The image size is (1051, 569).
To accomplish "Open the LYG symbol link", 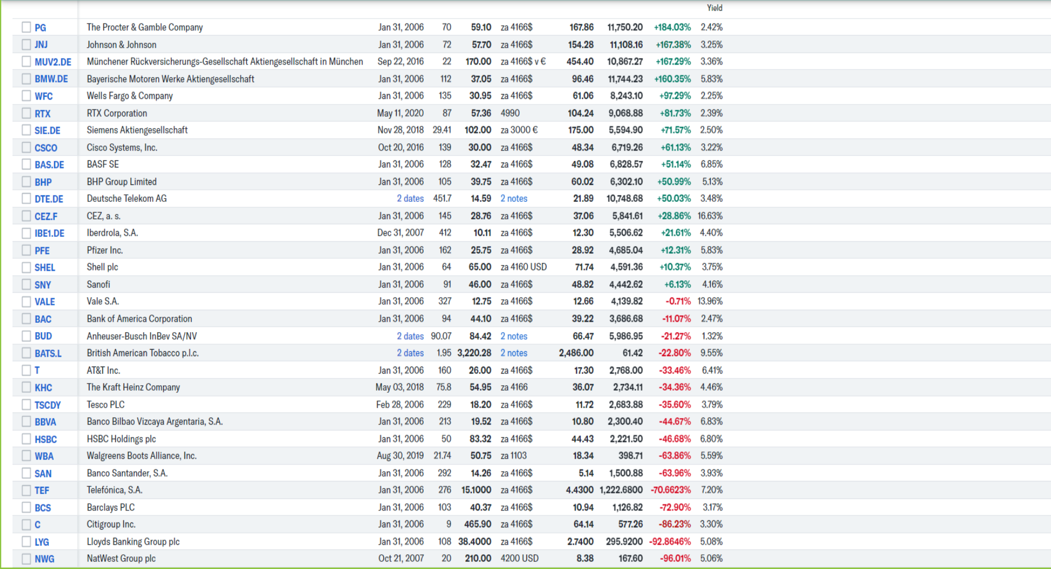I will (x=42, y=542).
